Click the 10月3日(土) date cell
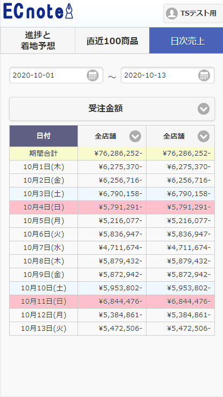Screen dimensions: 223x397 44,194
